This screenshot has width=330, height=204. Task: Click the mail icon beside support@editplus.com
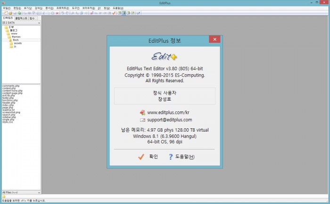(x=142, y=120)
